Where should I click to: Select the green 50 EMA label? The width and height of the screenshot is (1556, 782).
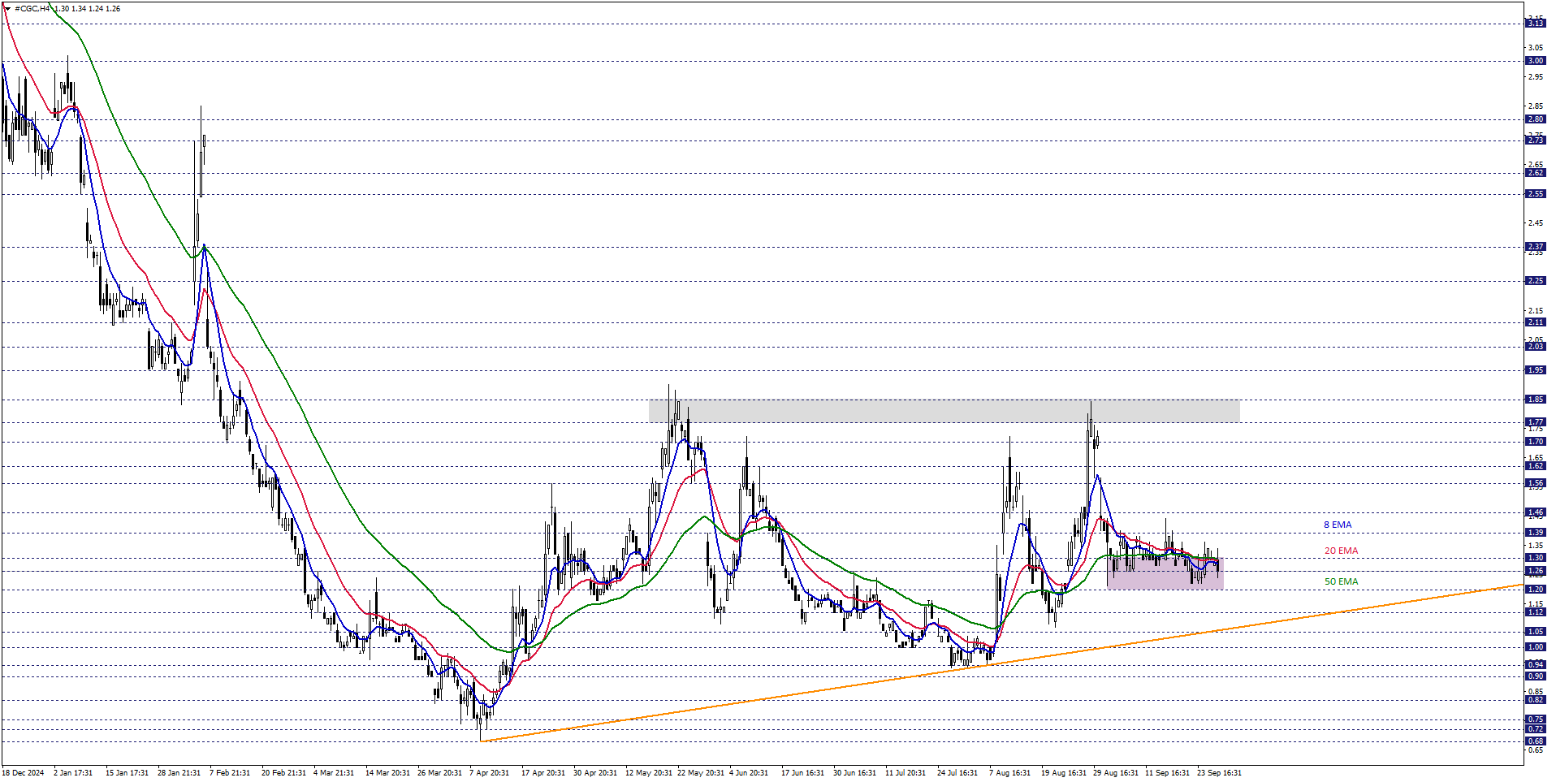1341,581
